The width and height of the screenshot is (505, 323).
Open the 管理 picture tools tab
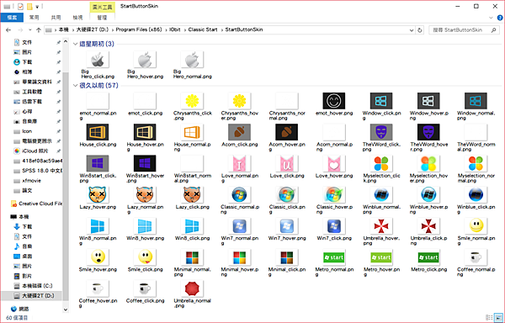click(x=102, y=18)
